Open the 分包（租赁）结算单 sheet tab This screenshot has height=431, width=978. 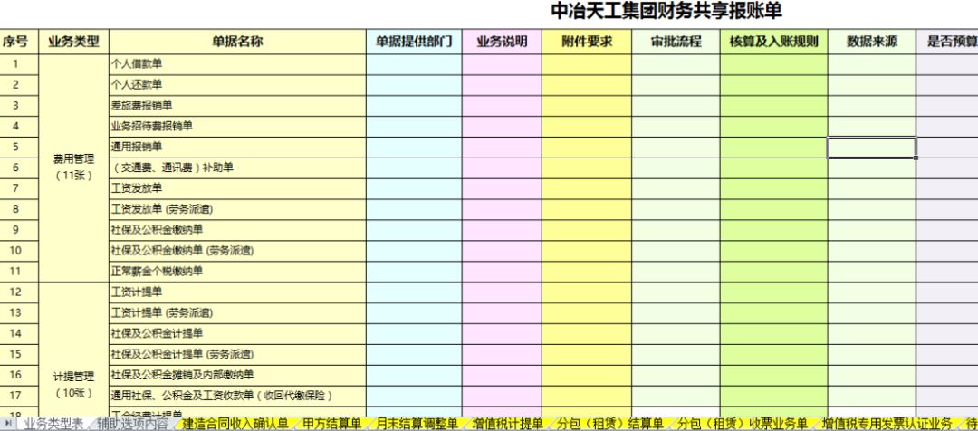[609, 424]
